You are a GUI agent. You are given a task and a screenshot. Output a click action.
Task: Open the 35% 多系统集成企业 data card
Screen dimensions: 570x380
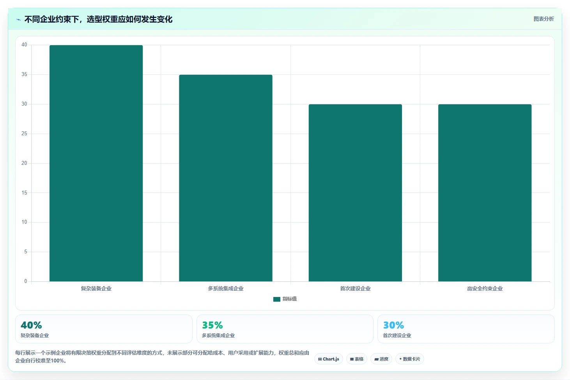click(x=285, y=329)
